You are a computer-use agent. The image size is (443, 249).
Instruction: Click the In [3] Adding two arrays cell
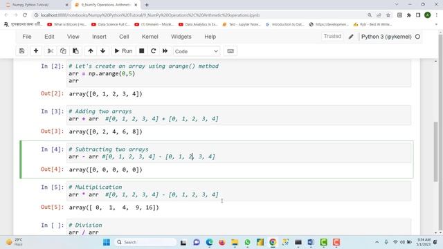pyautogui.click(x=239, y=115)
